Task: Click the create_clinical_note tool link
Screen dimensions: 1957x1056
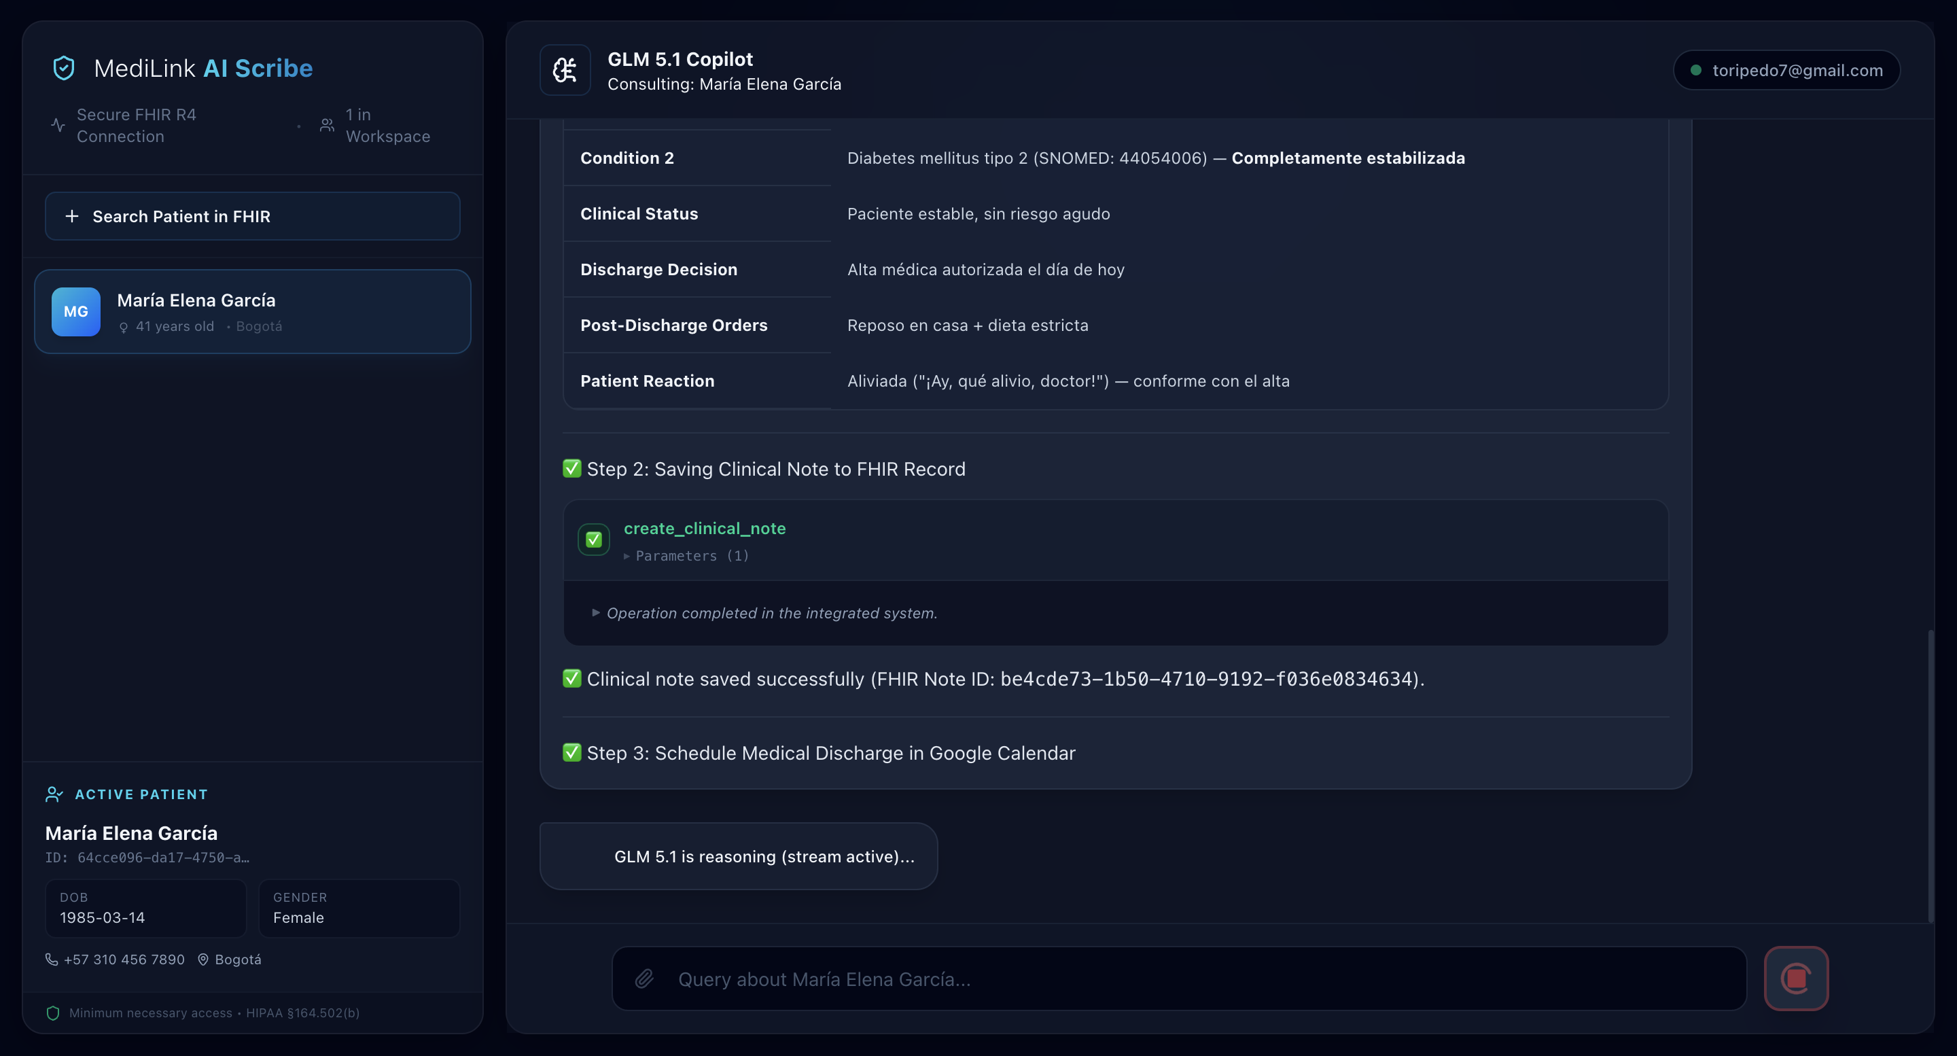Action: tap(704, 528)
